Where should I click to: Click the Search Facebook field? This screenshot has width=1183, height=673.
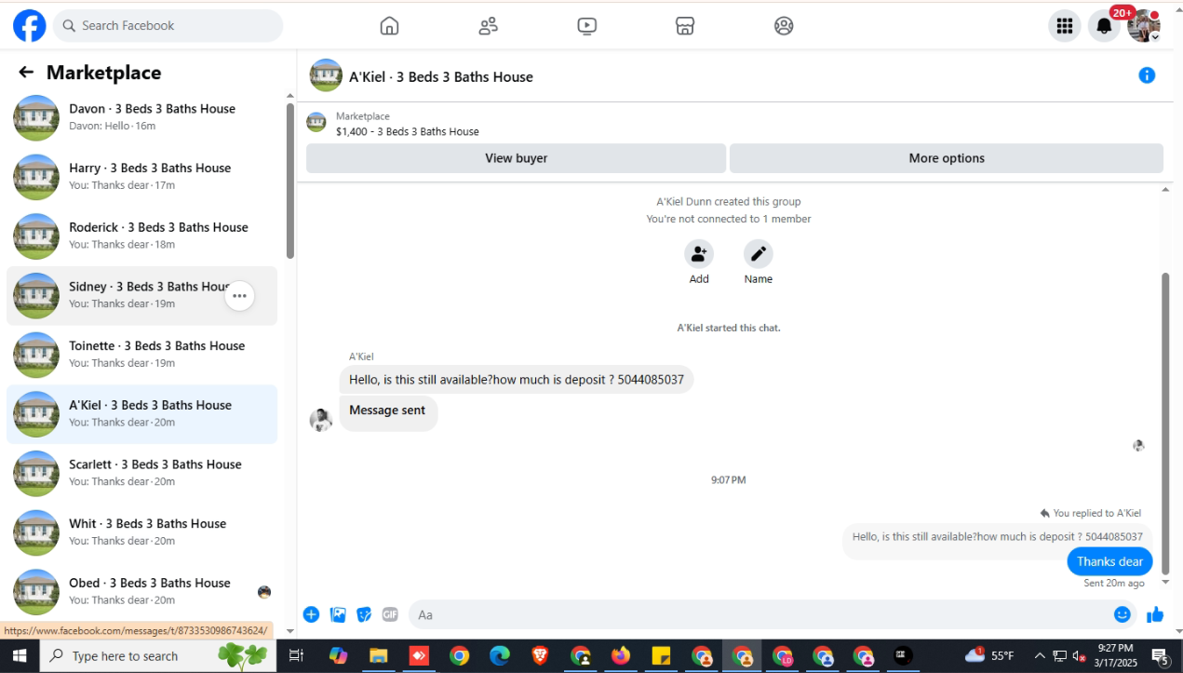point(168,26)
